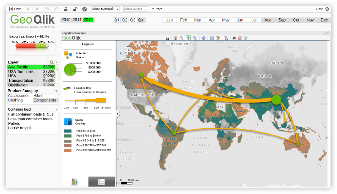This screenshot has width=337, height=194.
Task: Activate the map pan tool
Action: click(x=188, y=38)
